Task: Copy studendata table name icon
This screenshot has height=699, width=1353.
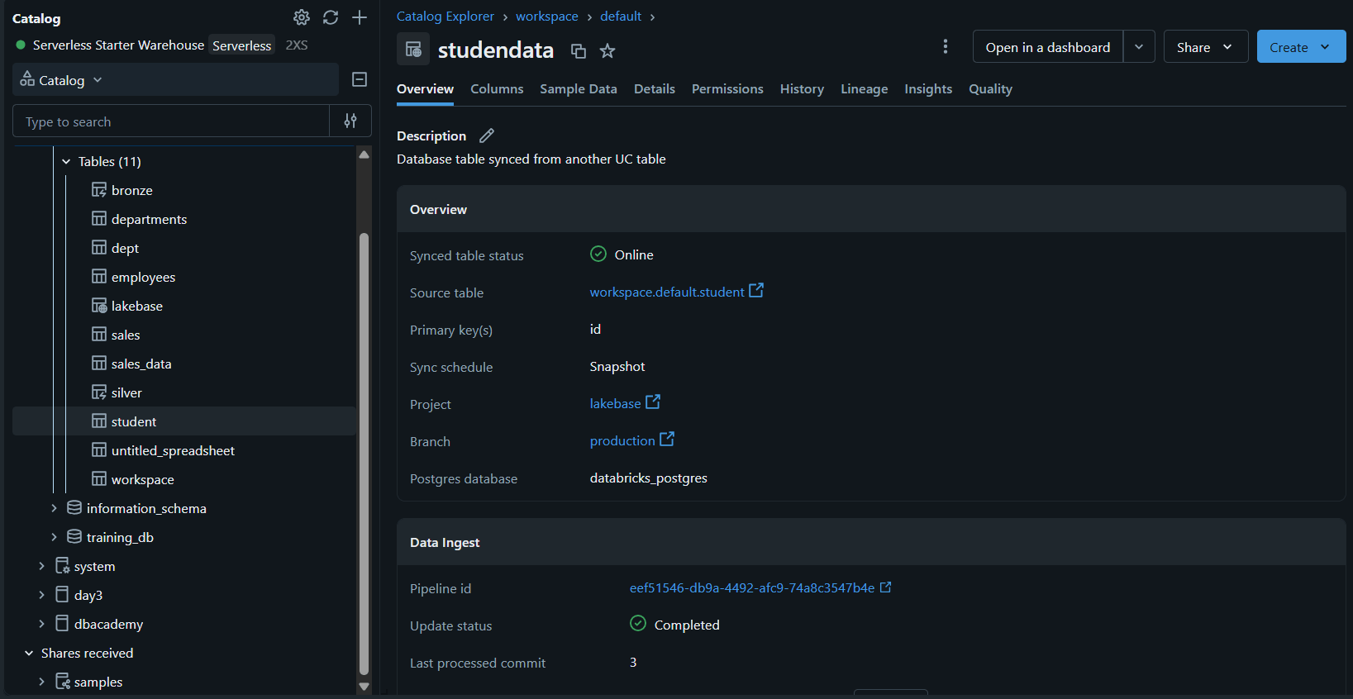Action: click(x=579, y=51)
